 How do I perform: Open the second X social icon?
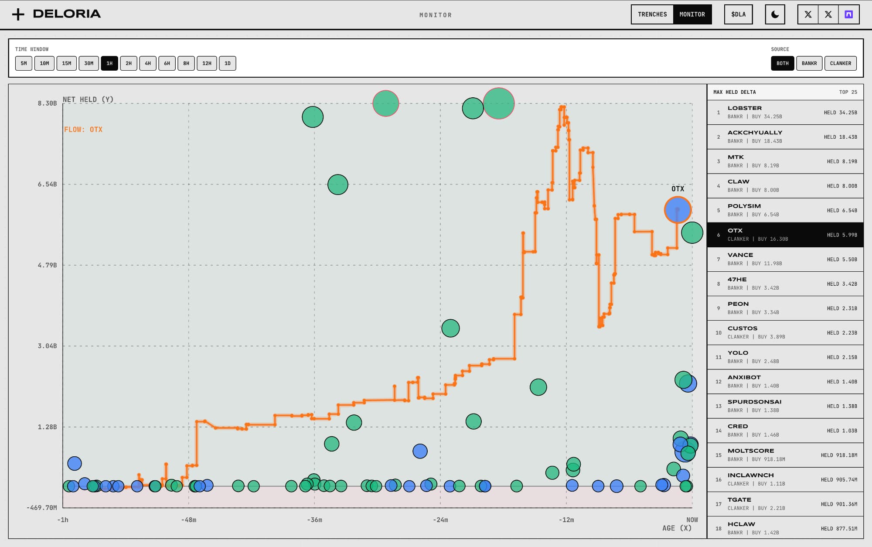pyautogui.click(x=828, y=14)
